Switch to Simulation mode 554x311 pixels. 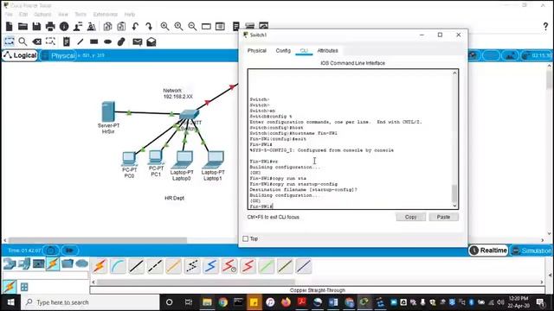tap(531, 251)
